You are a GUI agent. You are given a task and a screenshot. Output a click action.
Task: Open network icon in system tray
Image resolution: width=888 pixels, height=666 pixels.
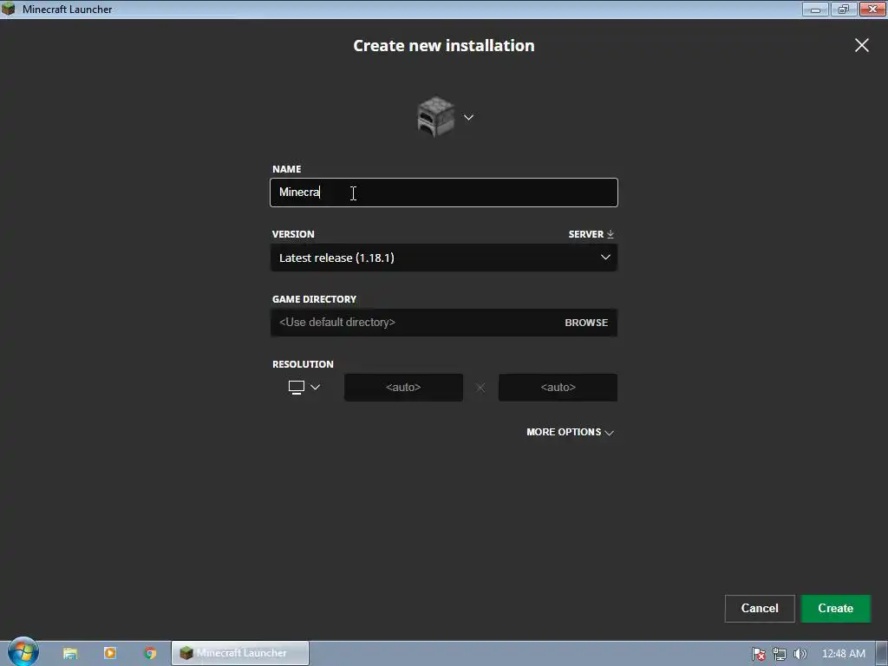coord(780,654)
